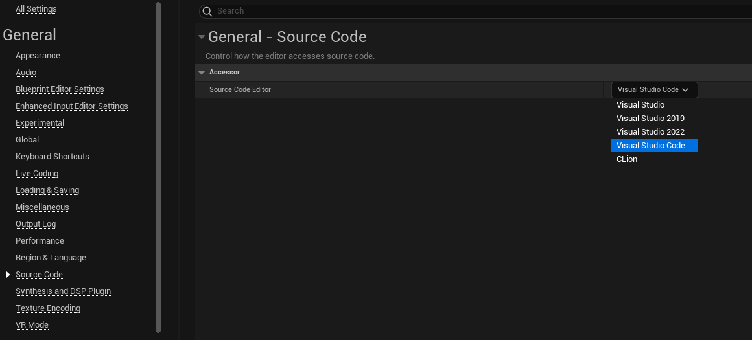Select Performance settings
The width and height of the screenshot is (752, 340).
coord(40,240)
